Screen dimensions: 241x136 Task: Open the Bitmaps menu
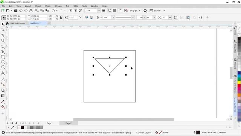point(58,6)
